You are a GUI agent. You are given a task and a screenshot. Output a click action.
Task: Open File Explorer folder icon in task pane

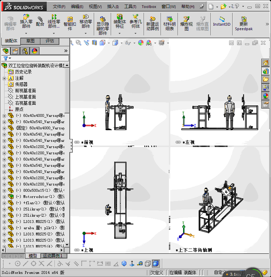point(265,79)
